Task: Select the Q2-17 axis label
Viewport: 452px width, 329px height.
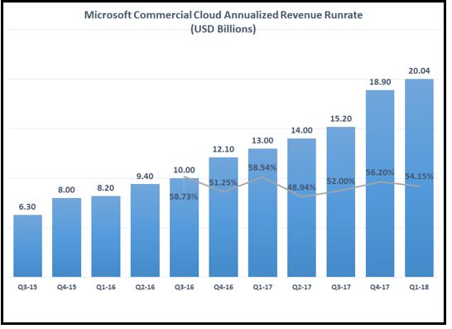Action: pos(301,288)
